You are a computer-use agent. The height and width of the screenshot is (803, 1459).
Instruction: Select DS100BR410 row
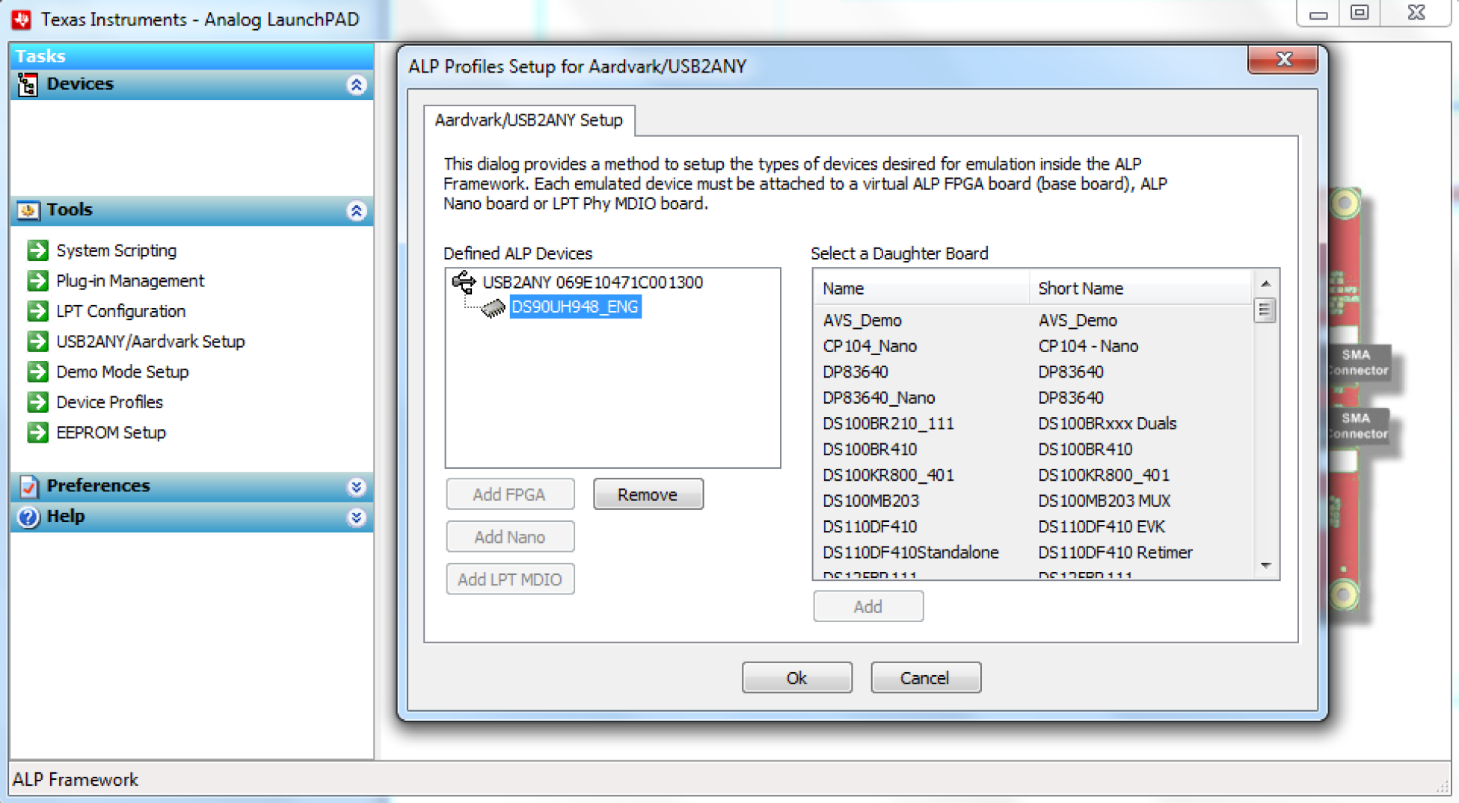pyautogui.click(x=1033, y=449)
